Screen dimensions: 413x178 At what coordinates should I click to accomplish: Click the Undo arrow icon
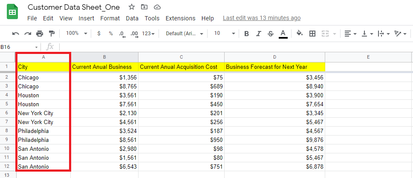16,34
